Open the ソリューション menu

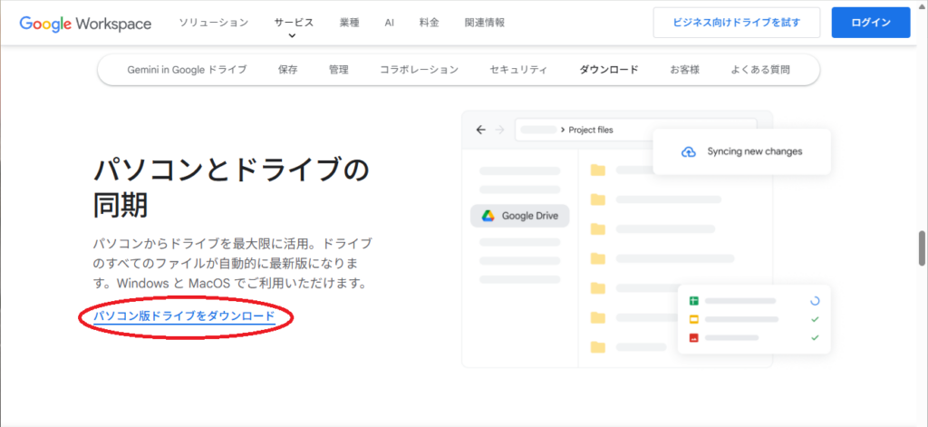(x=214, y=23)
